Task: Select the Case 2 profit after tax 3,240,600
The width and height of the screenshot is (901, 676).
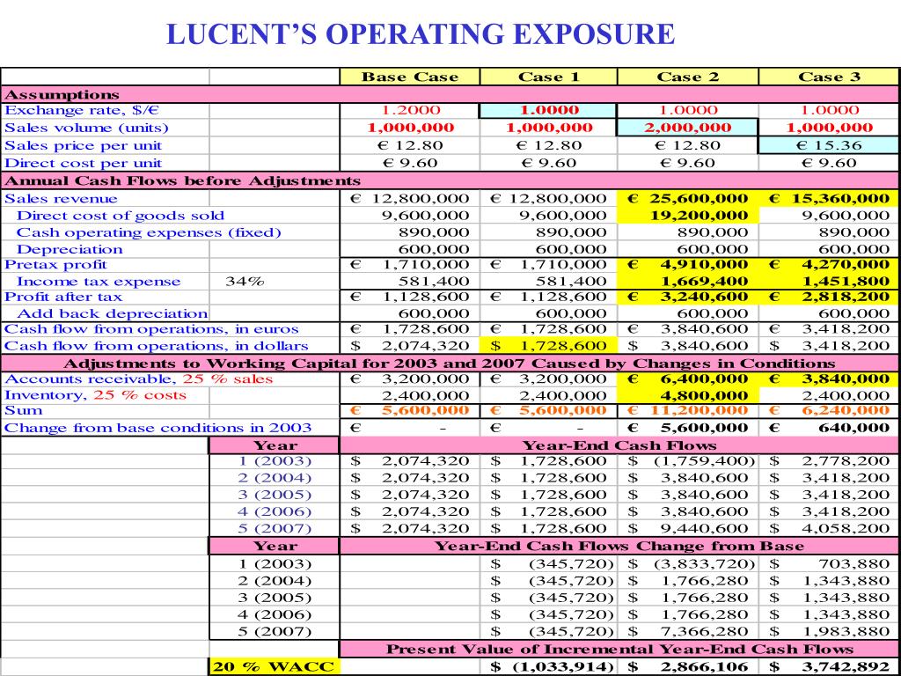Action: pyautogui.click(x=688, y=298)
